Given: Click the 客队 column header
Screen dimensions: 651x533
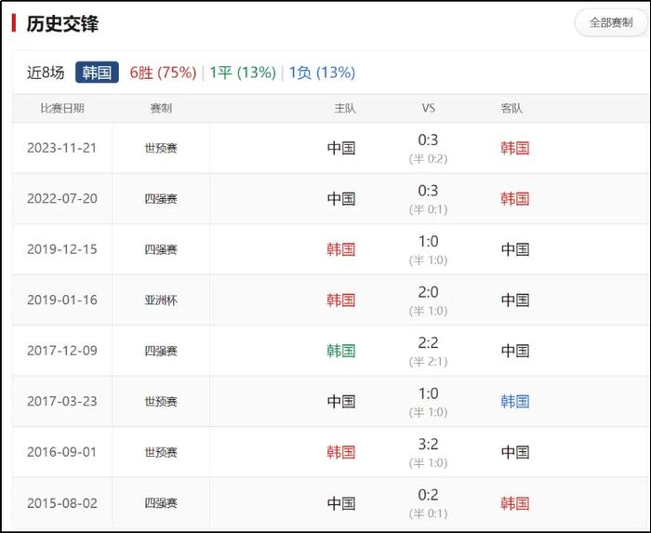Looking at the screenshot, I should point(511,108).
